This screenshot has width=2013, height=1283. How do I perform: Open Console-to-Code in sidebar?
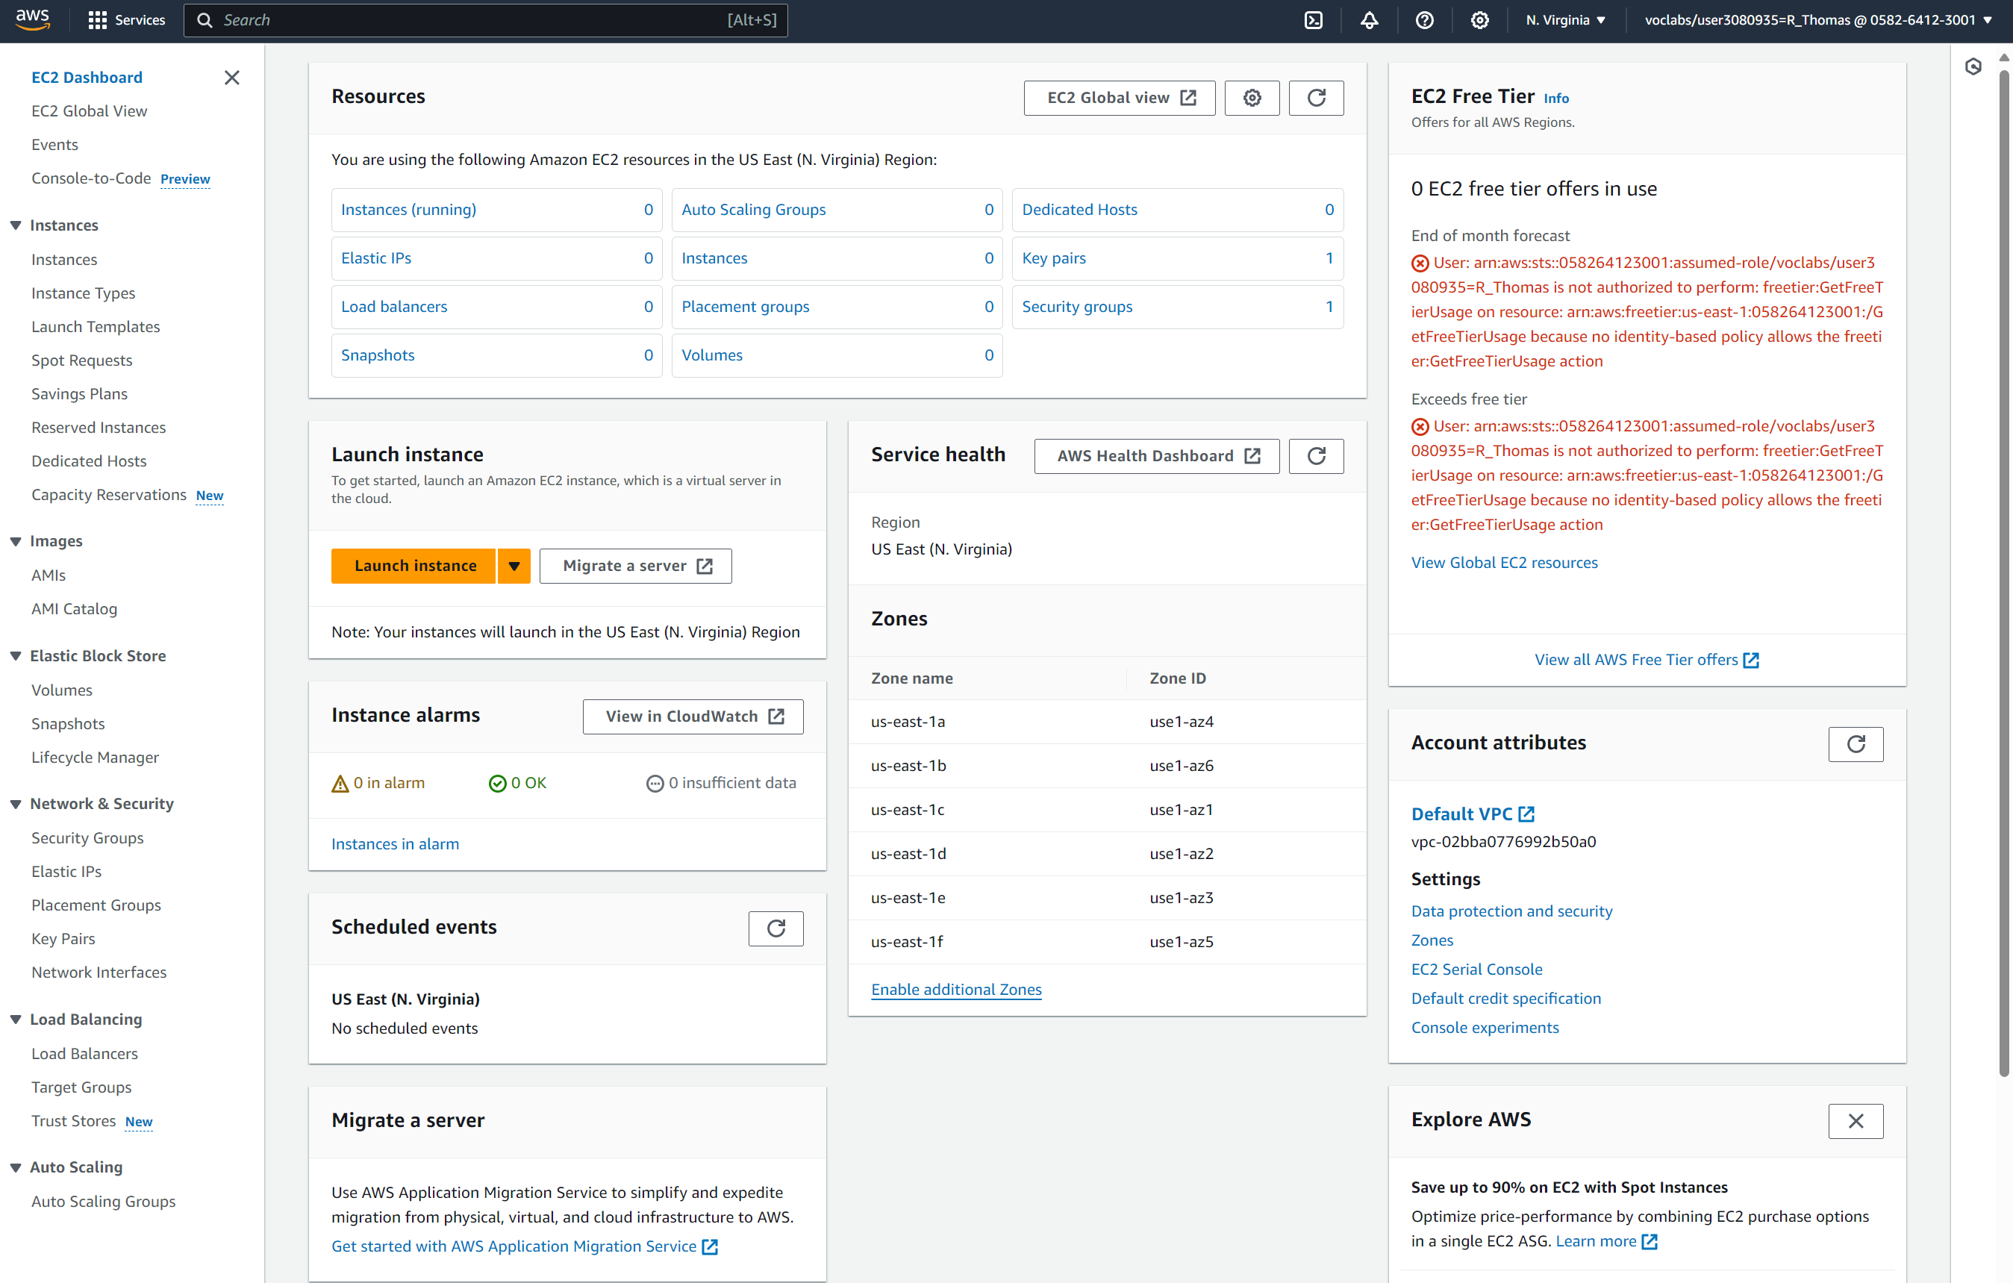click(91, 178)
